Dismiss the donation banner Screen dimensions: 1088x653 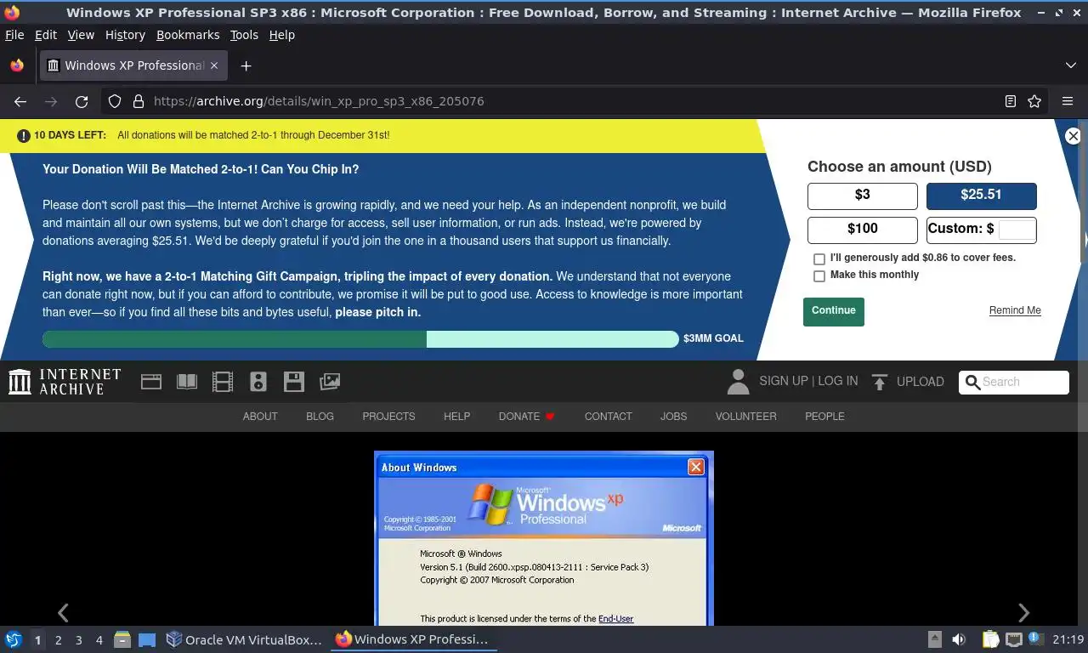[x=1073, y=136]
